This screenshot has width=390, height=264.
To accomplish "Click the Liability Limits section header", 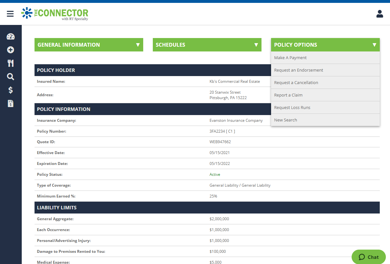I will pyautogui.click(x=207, y=208).
